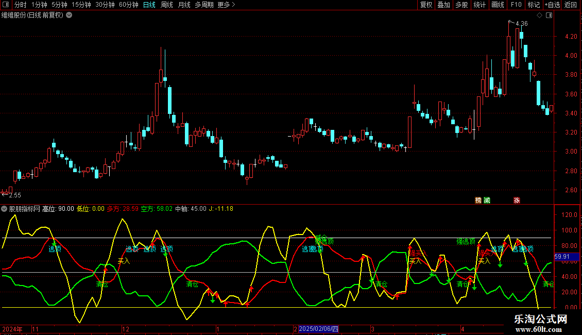Click the 涨 marker icon on chart
Screen dimensions: 582x335
pyautogui.click(x=517, y=200)
